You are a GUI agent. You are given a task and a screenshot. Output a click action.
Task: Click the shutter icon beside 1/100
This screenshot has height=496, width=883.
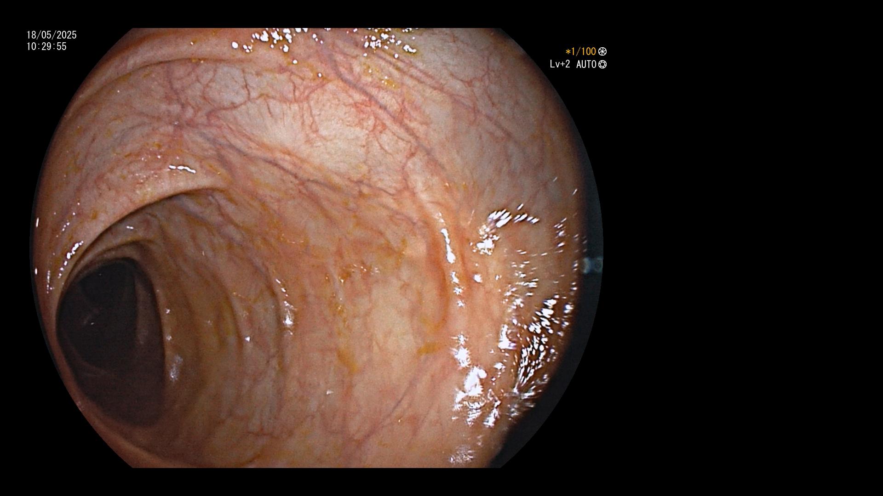point(602,52)
